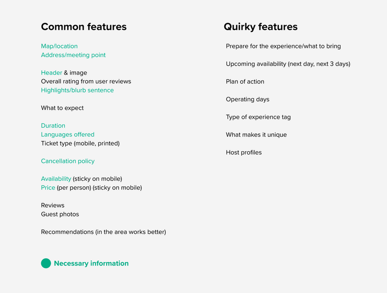
Task: Select the Address/meeting point text
Action: tap(73, 55)
